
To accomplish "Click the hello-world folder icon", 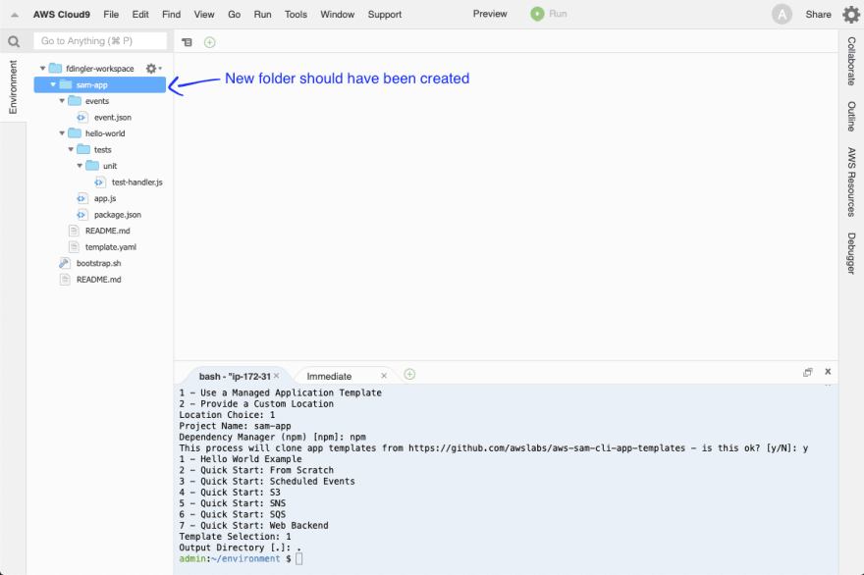I will pos(75,133).
